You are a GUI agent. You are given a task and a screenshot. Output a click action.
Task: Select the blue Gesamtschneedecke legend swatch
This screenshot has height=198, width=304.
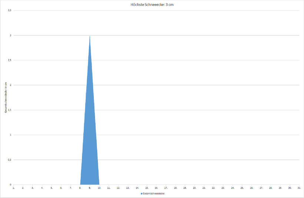(x=142, y=194)
